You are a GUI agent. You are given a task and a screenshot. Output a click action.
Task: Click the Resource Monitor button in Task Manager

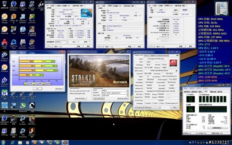217,128
